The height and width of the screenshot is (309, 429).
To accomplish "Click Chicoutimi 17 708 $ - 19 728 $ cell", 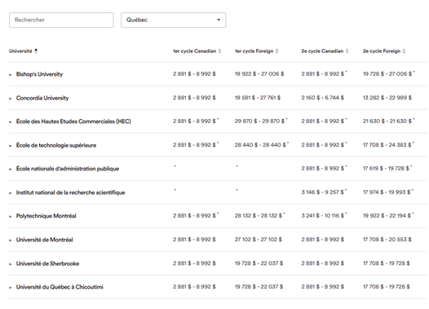I will 387,287.
